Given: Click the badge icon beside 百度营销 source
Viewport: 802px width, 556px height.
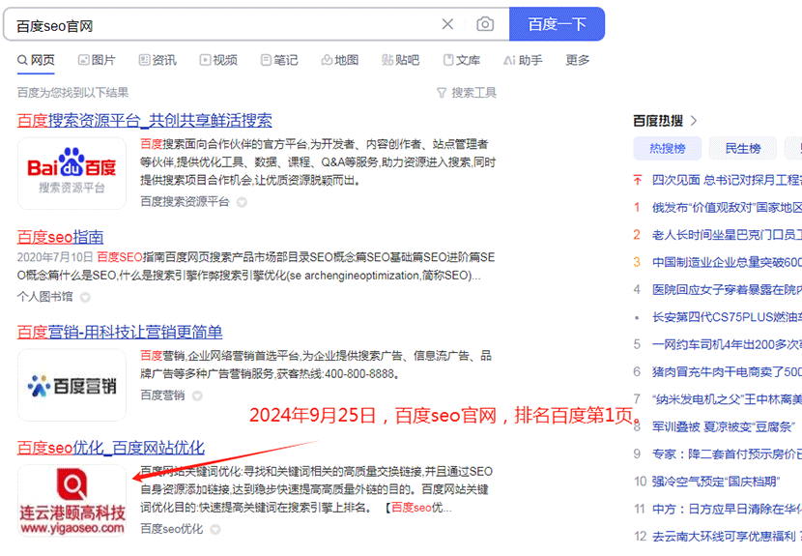Looking at the screenshot, I should [197, 395].
